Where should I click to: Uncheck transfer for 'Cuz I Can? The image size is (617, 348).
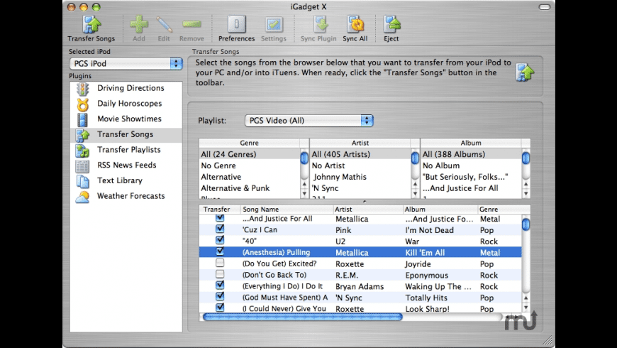tap(220, 229)
